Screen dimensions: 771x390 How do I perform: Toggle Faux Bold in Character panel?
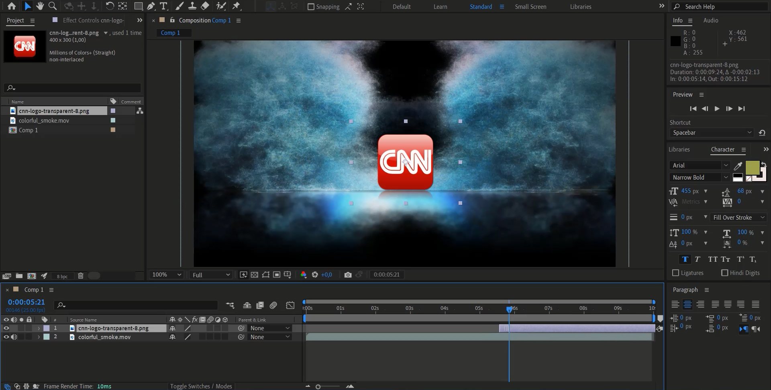(x=685, y=259)
